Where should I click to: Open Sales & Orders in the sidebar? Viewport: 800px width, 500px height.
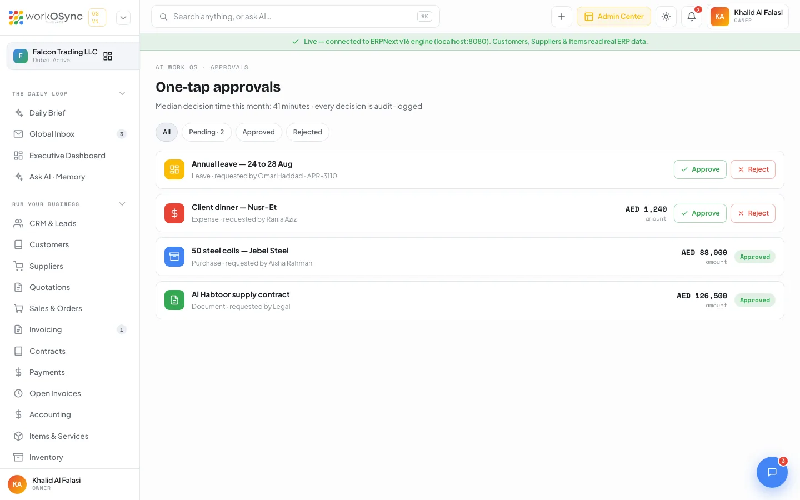click(x=70, y=308)
